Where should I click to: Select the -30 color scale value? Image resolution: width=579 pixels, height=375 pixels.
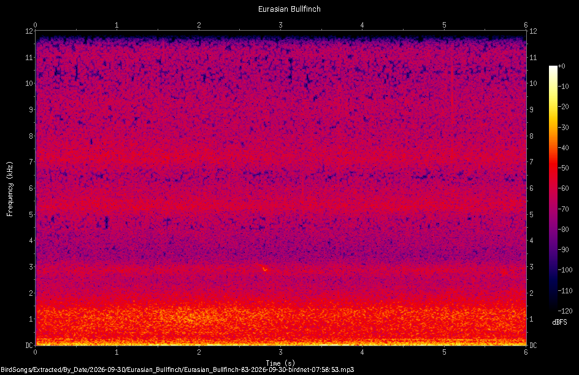(x=564, y=128)
